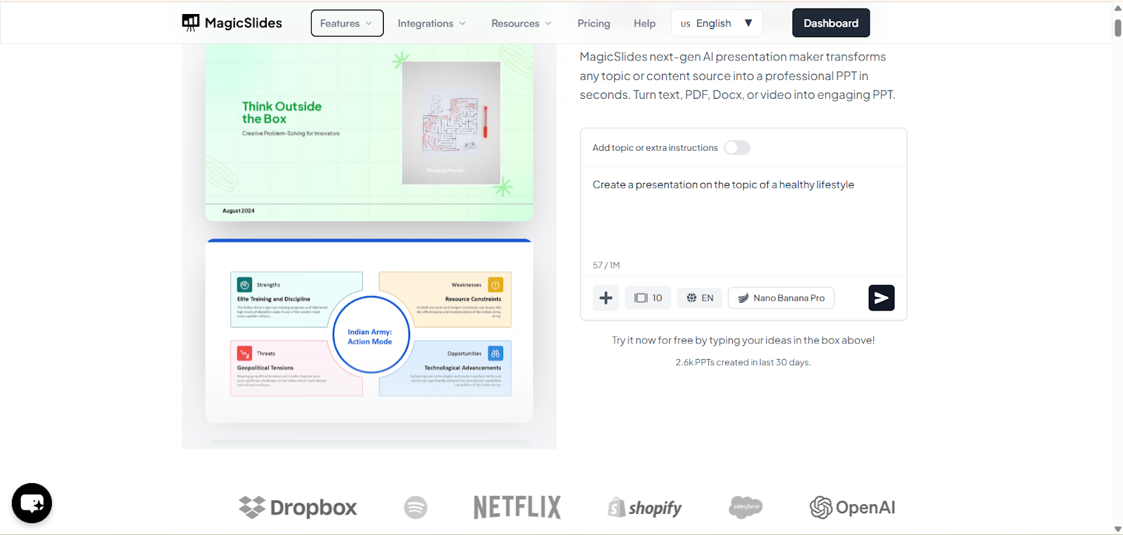Viewport: 1123px width, 535px height.
Task: Click the Spotify logo
Action: pos(416,507)
